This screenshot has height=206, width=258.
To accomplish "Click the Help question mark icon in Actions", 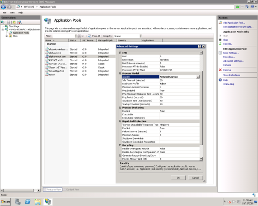I will click(x=220, y=80).
